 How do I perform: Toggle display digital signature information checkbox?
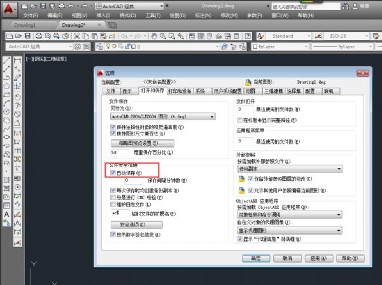click(113, 234)
